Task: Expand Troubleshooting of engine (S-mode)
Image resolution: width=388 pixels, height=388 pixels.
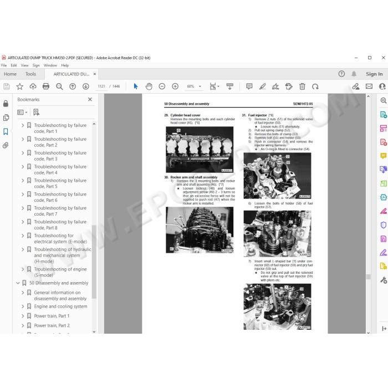Action: tap(23, 269)
